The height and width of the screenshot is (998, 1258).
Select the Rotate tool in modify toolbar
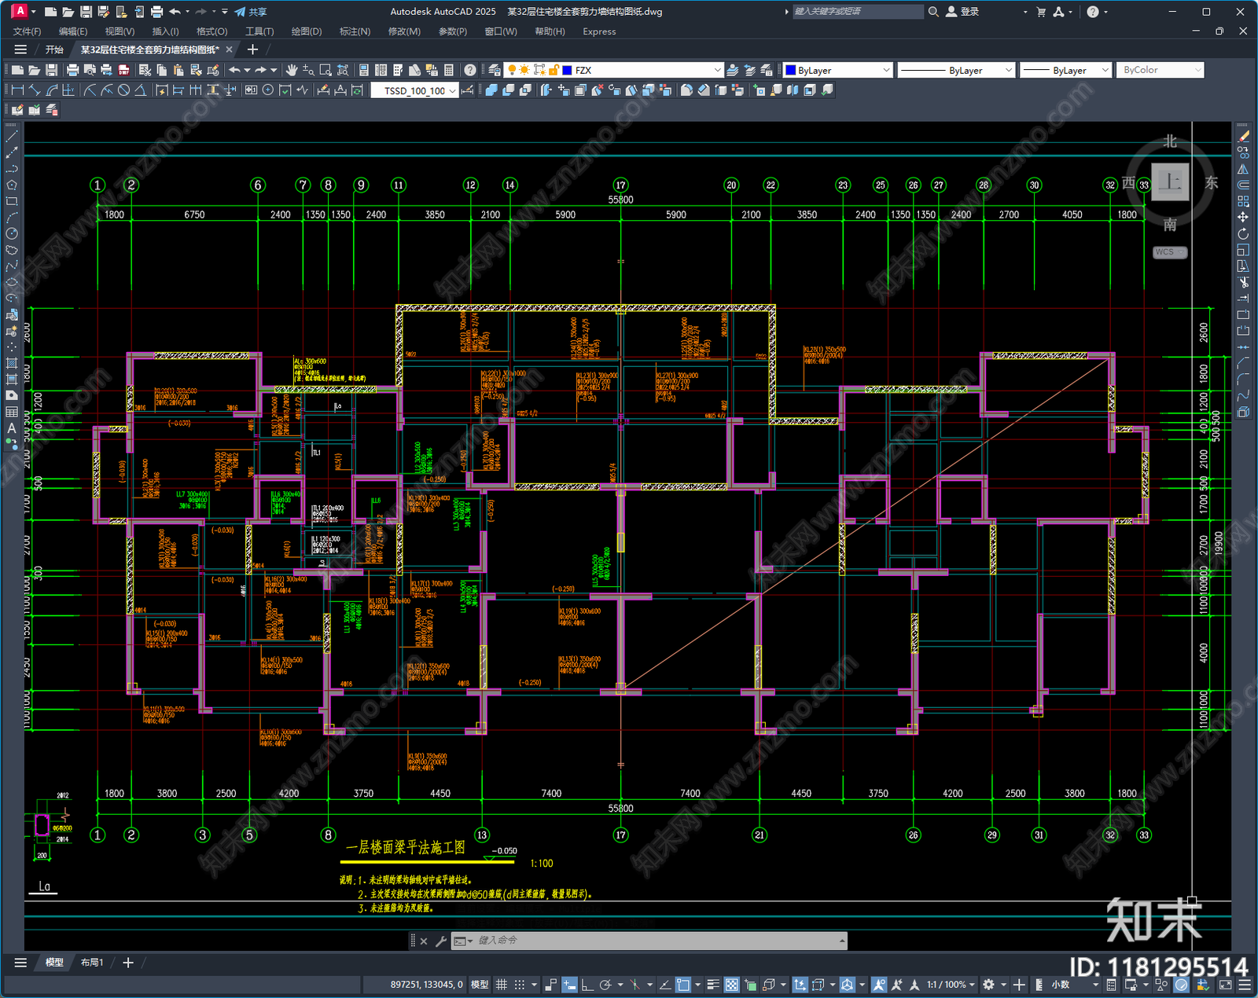point(1243,233)
